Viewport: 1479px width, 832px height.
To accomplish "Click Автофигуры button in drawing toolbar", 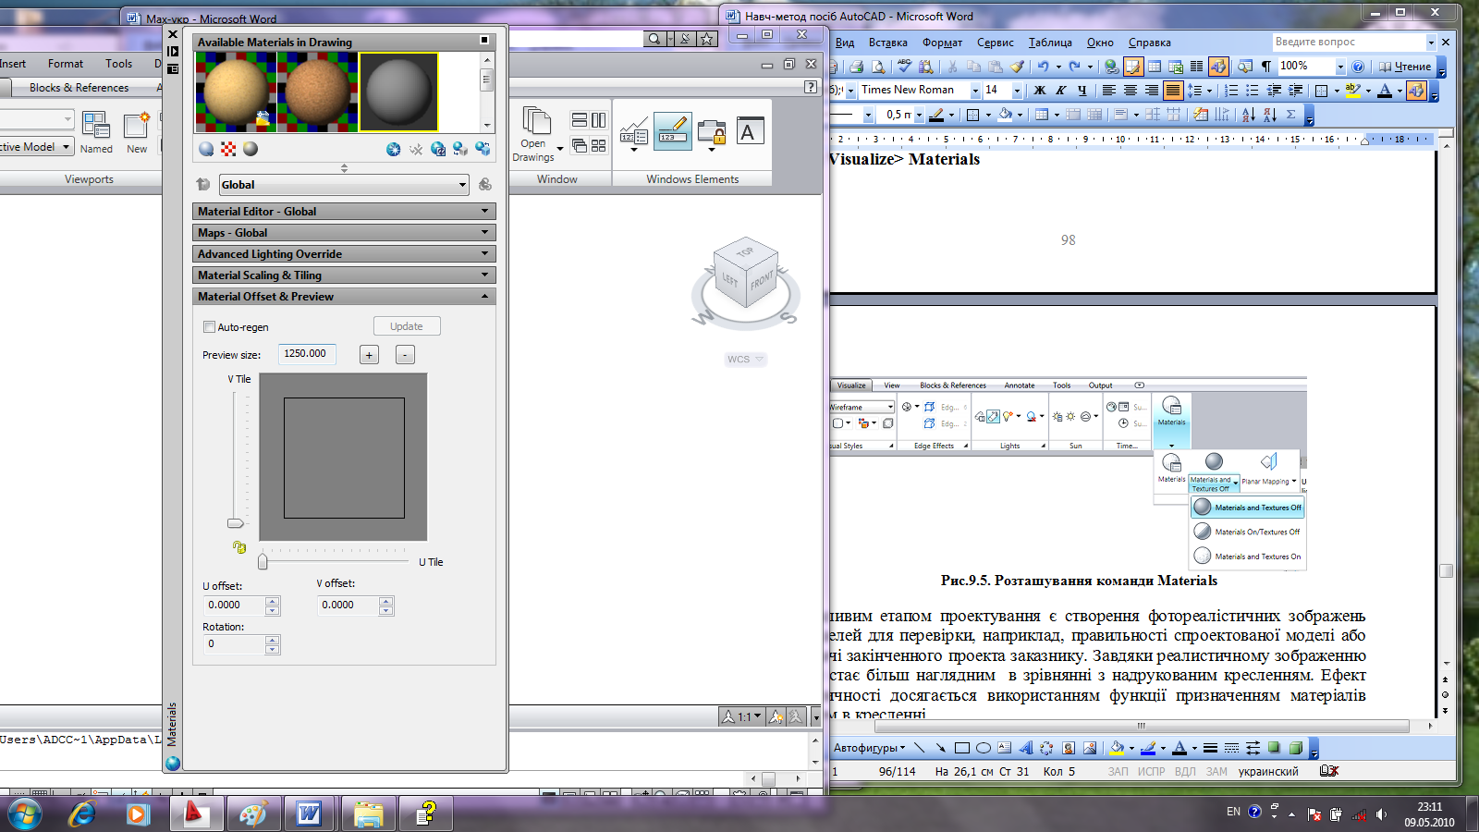I will click(x=869, y=748).
